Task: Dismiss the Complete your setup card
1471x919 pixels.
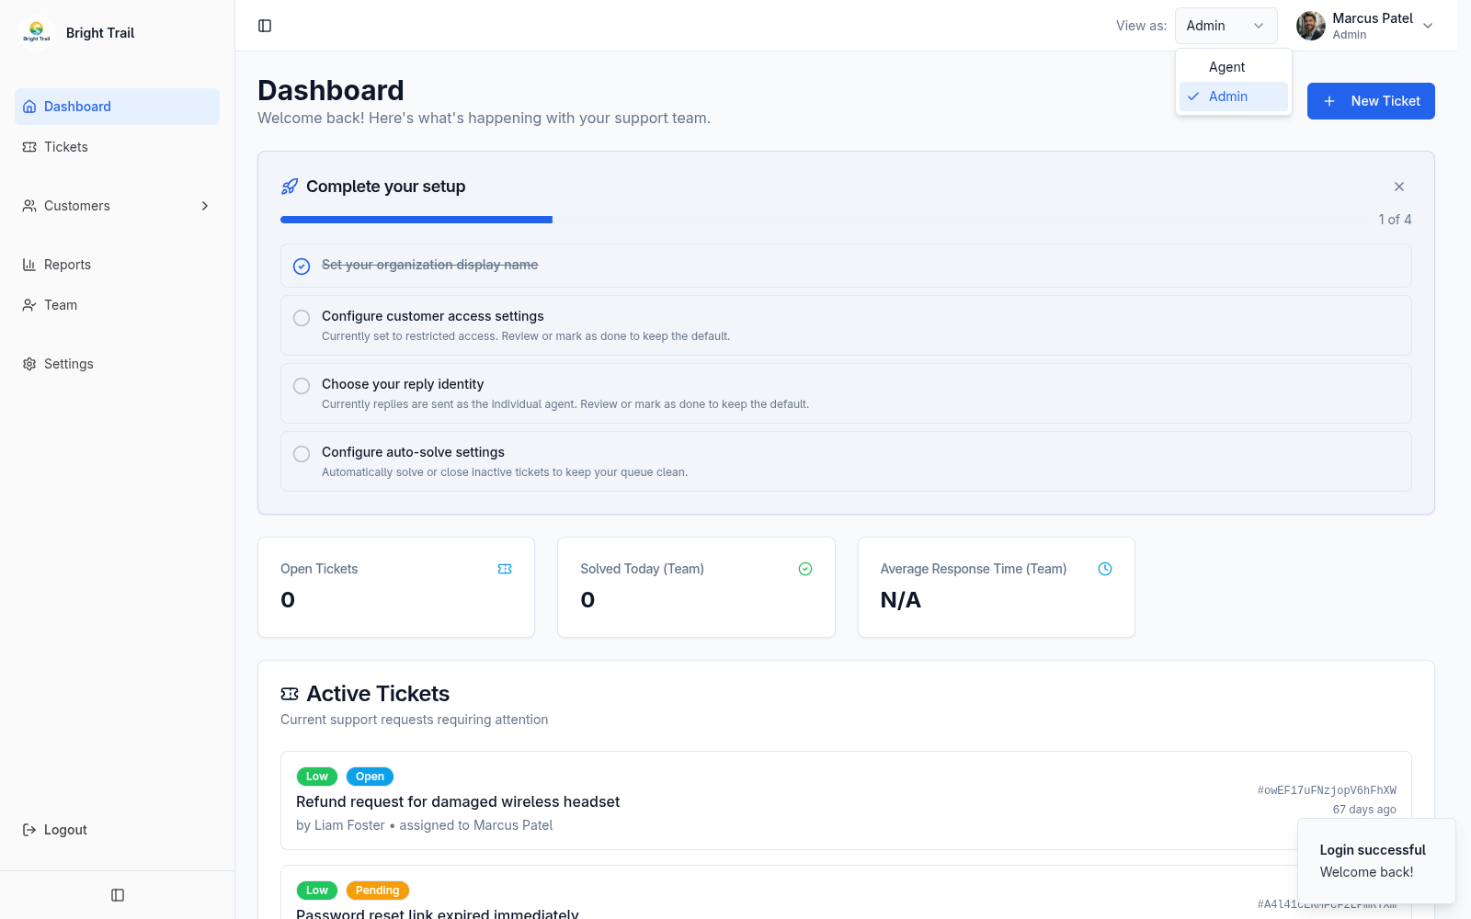Action: click(1399, 187)
